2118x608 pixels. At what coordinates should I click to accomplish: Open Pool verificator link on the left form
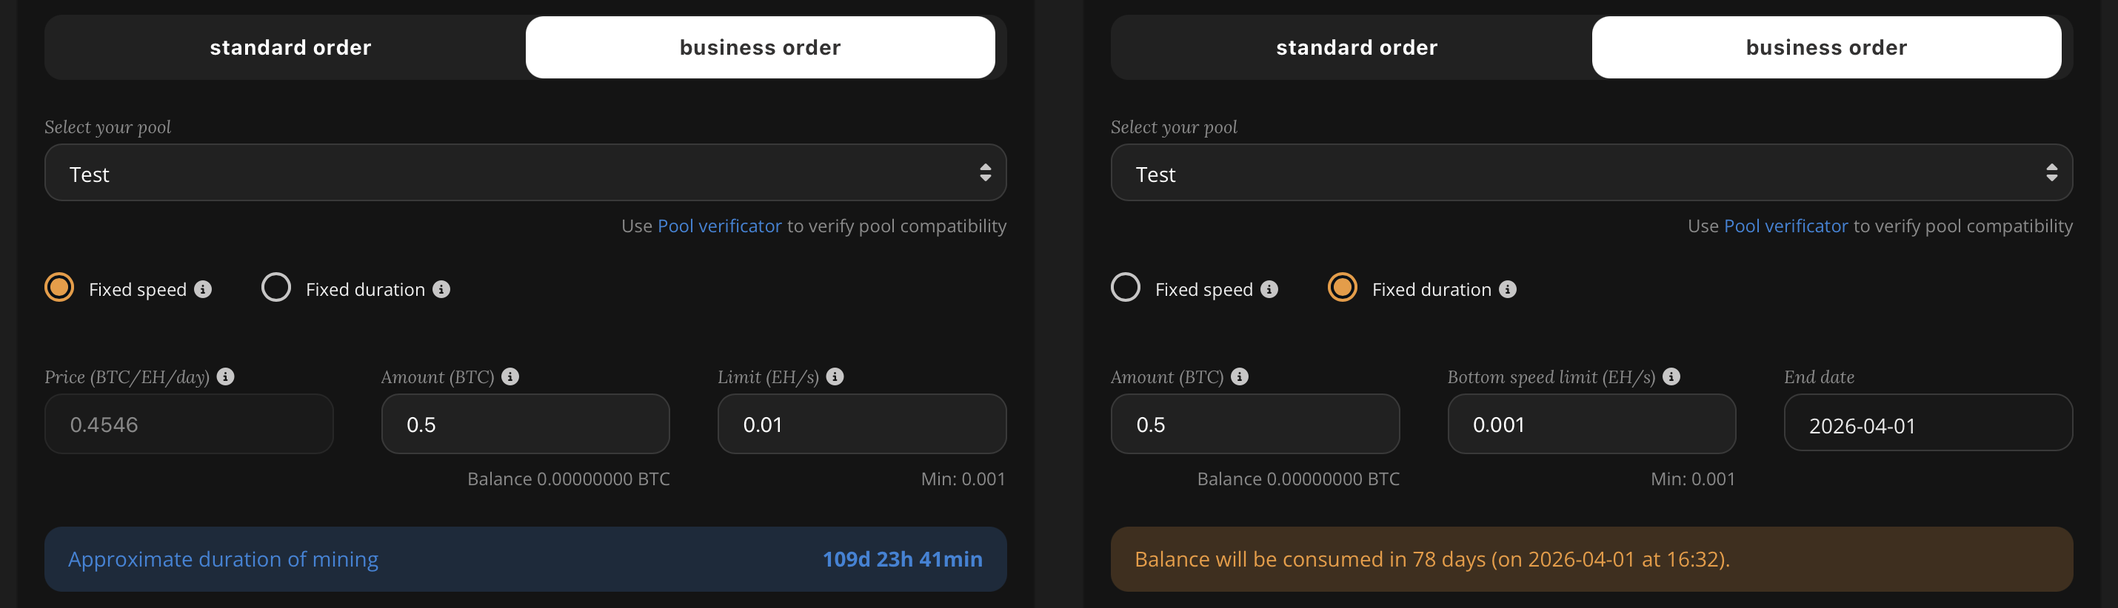(x=718, y=226)
